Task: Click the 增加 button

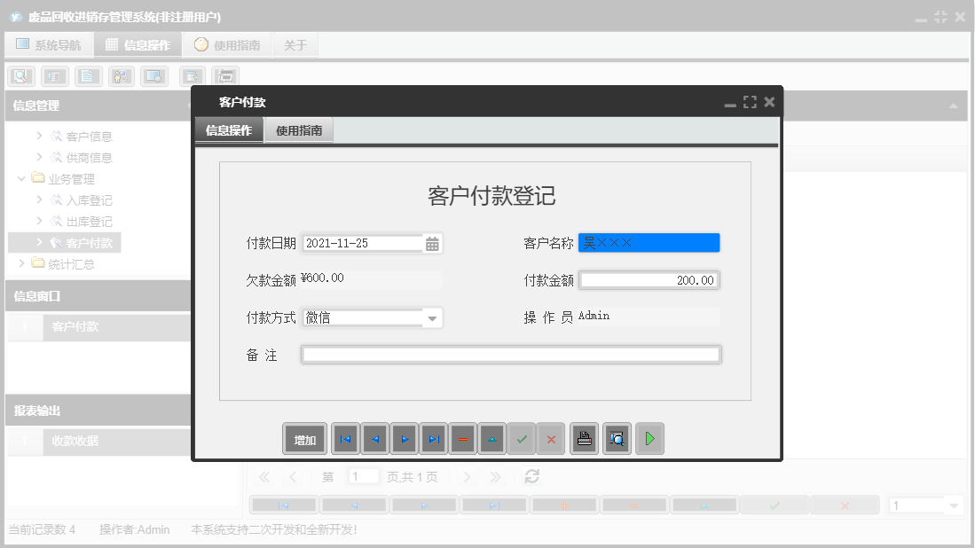Action: pos(304,438)
